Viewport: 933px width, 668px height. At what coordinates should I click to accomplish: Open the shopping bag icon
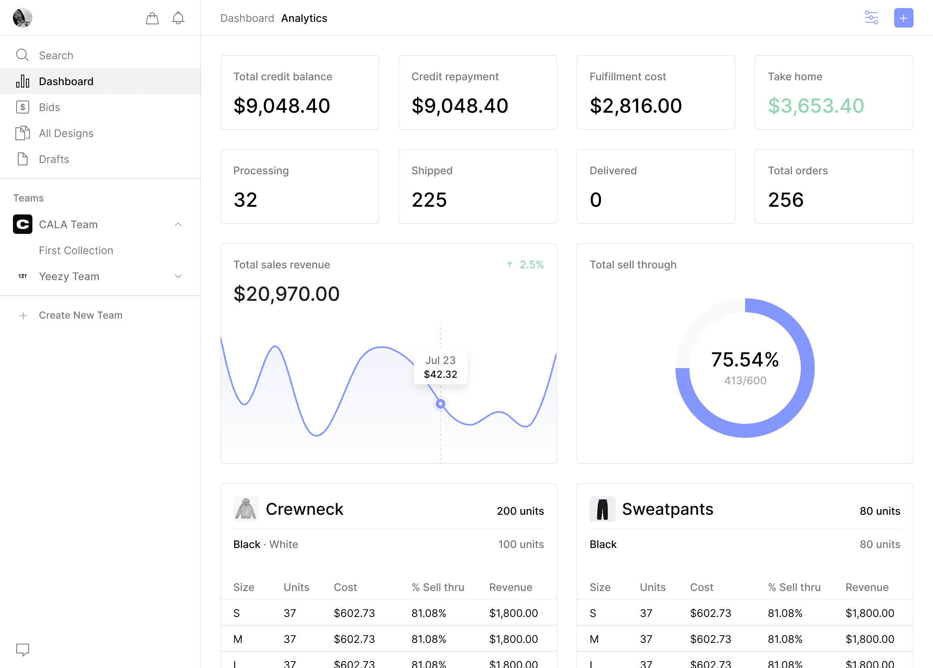[152, 18]
